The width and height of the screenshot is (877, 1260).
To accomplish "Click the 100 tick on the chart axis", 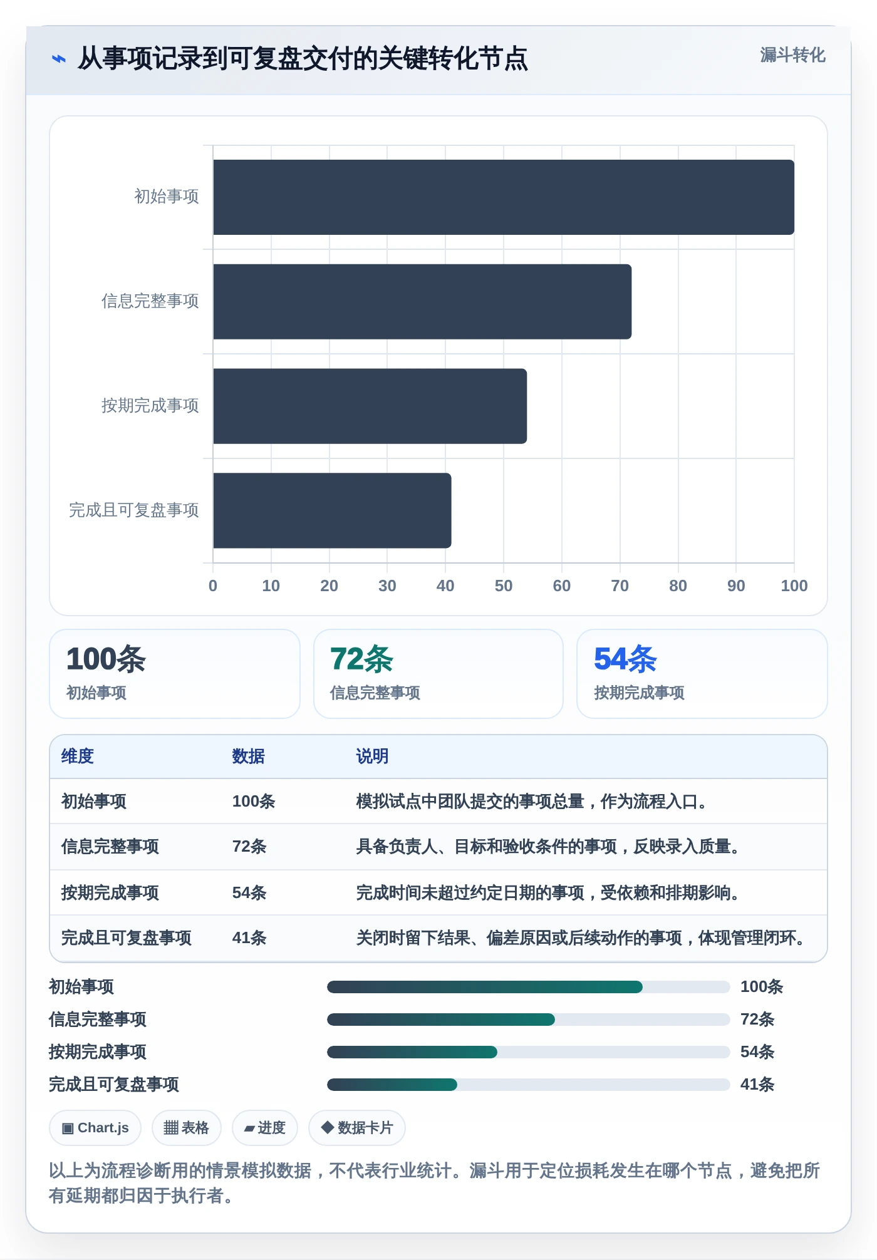I will click(x=794, y=586).
